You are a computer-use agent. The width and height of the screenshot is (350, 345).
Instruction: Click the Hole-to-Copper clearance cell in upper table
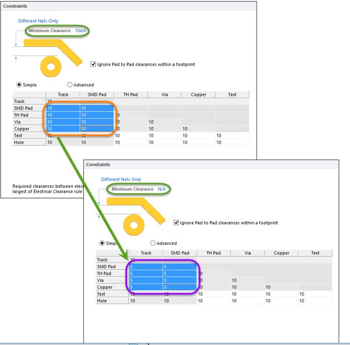click(198, 142)
